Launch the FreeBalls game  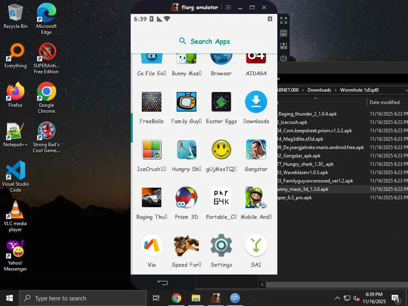tap(152, 108)
